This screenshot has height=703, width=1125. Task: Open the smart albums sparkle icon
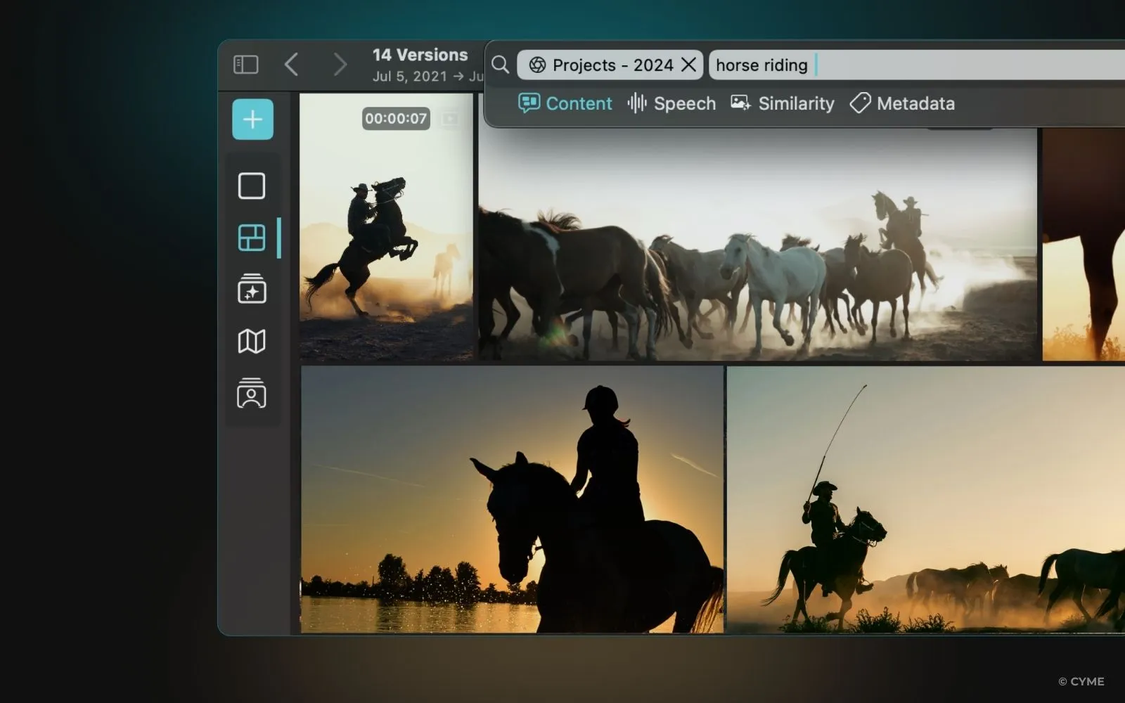pos(252,289)
